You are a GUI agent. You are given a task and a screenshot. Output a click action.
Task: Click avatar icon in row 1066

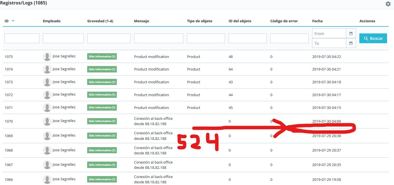tap(47, 179)
